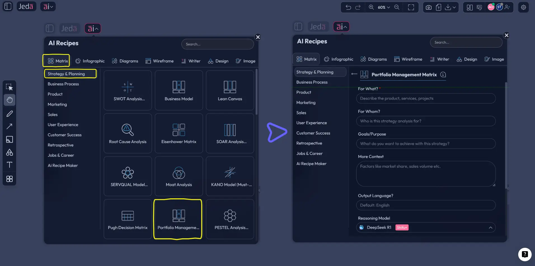This screenshot has width=535, height=266.
Task: Expand the download options chevron
Action: pos(454,7)
